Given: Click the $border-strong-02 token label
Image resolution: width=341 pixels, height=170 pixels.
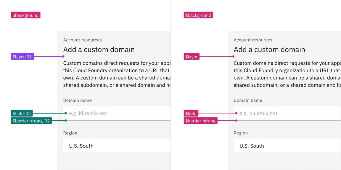Looking at the screenshot, I should (x=31, y=120).
